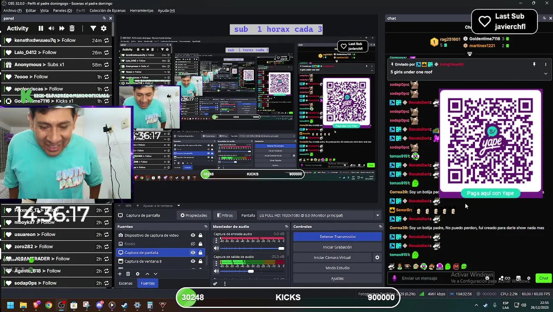Open virtual camera settings gear

point(377,257)
